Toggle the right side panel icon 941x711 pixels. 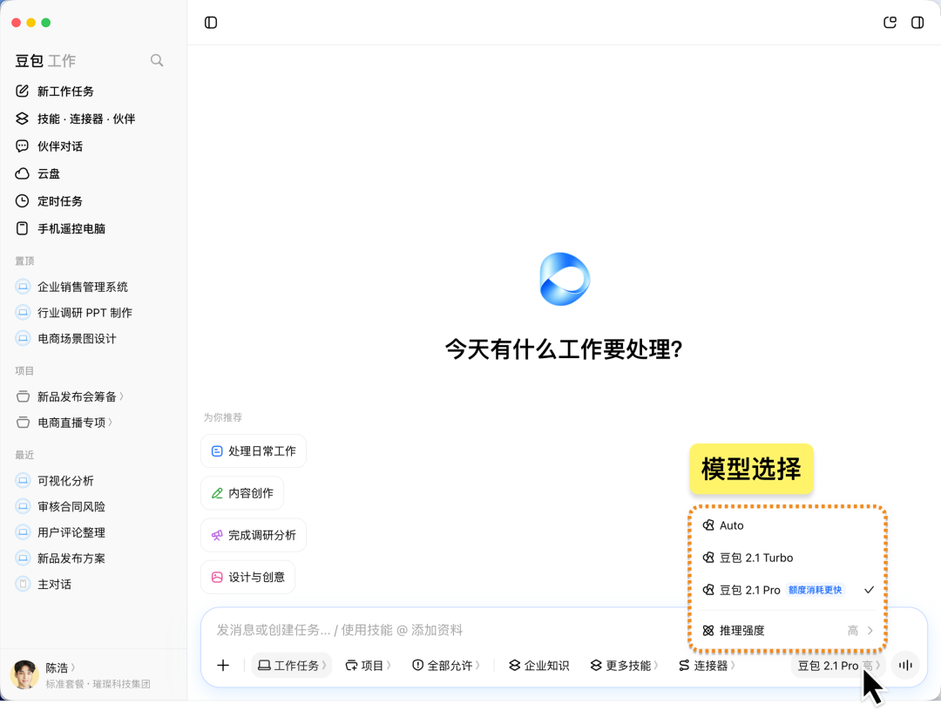(917, 23)
